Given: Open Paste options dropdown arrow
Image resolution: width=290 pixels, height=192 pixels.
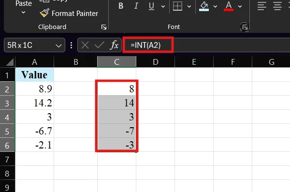Looking at the screenshot, I should point(24,13).
